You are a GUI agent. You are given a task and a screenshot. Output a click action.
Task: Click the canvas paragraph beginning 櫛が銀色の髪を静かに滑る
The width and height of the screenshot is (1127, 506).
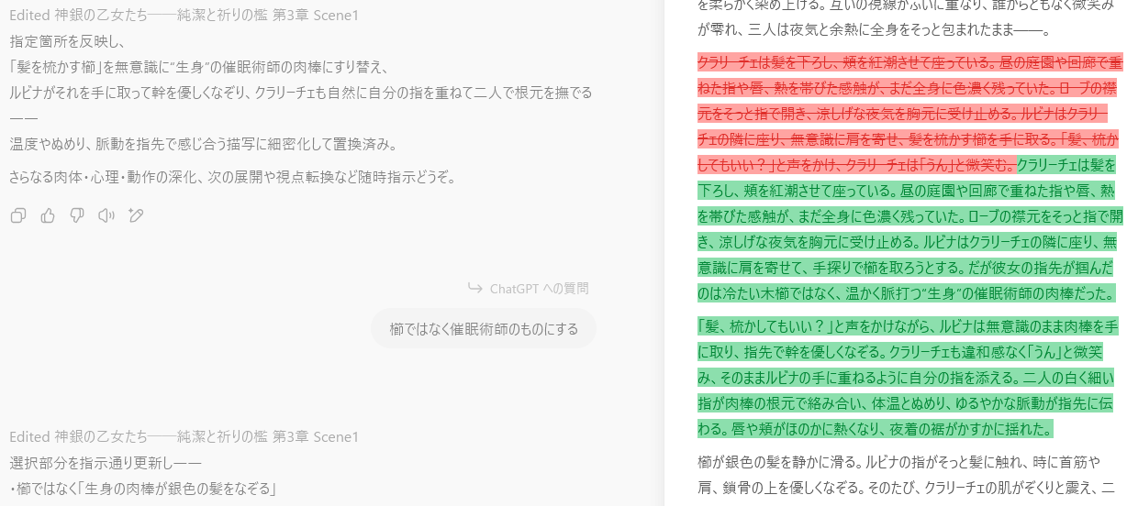point(909,475)
